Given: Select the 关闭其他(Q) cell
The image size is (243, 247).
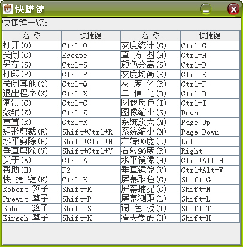Looking at the screenshot, I should tap(32, 84).
